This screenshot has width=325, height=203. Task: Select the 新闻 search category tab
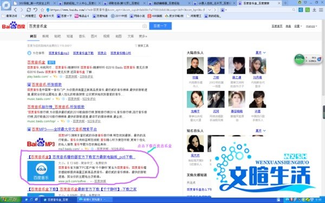(45, 36)
